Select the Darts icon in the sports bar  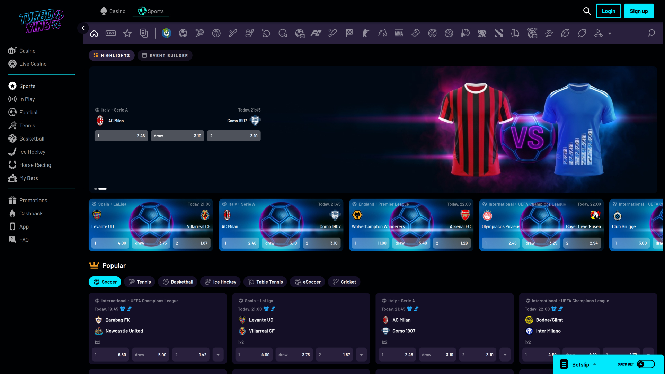click(432, 33)
